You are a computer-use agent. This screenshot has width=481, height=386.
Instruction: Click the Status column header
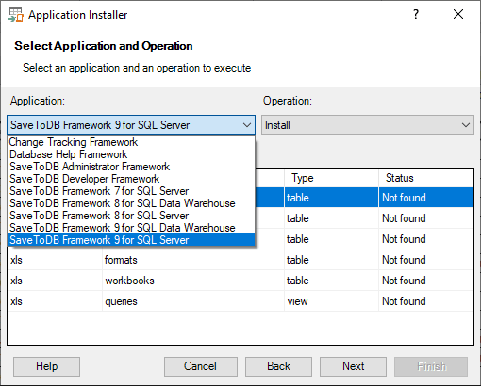[425, 178]
